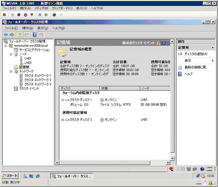Open cluster manager ヘルプ(H) menu
Screen dimensions: 218x187
pos(58,28)
